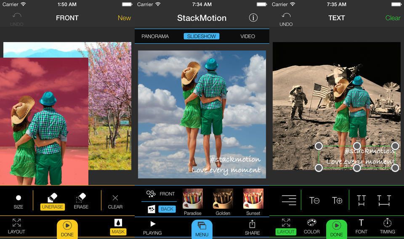Tap the yellow New button
Image resolution: width=404 pixels, height=239 pixels.
tap(124, 18)
